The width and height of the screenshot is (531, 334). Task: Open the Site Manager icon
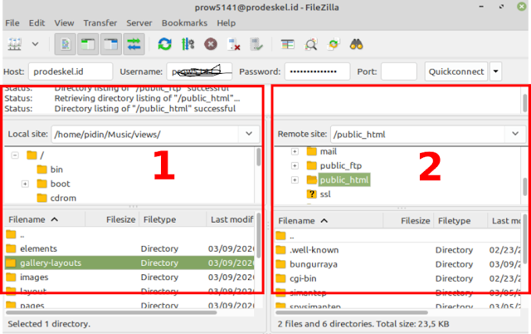pos(15,44)
